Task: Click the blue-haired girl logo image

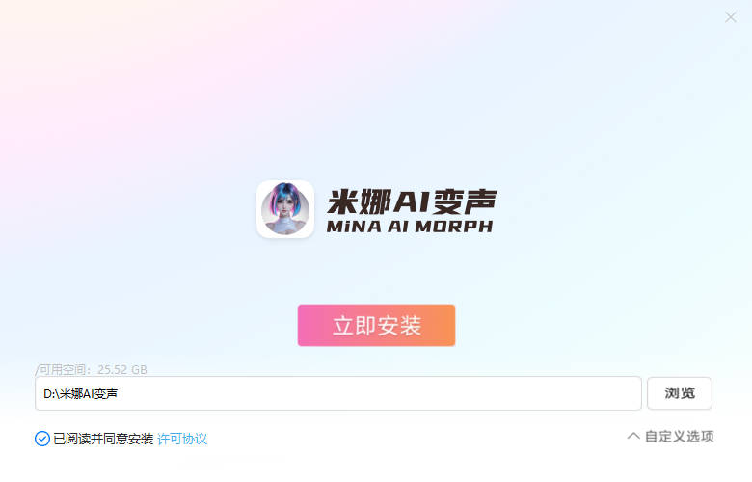Action: tap(285, 209)
